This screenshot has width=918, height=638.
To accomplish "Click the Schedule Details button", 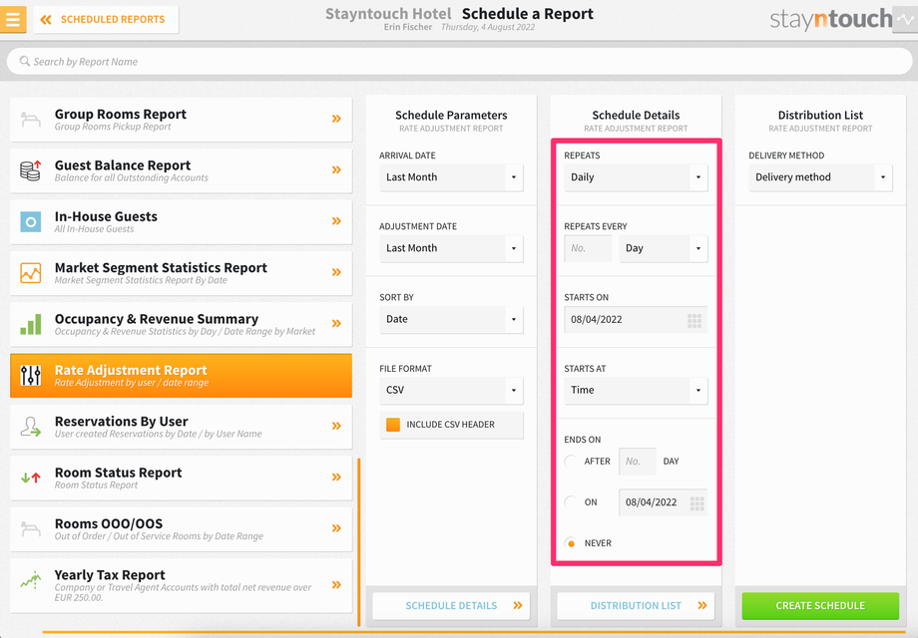I will (x=451, y=606).
